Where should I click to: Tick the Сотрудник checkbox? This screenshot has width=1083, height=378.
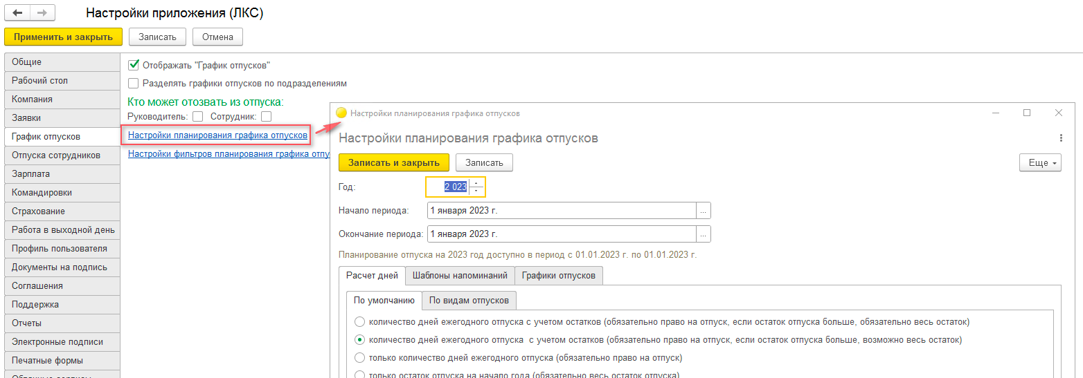266,117
